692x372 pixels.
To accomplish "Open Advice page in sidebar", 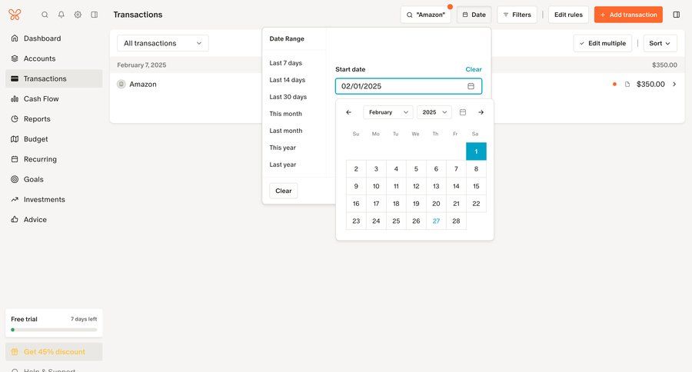I will tap(54, 219).
